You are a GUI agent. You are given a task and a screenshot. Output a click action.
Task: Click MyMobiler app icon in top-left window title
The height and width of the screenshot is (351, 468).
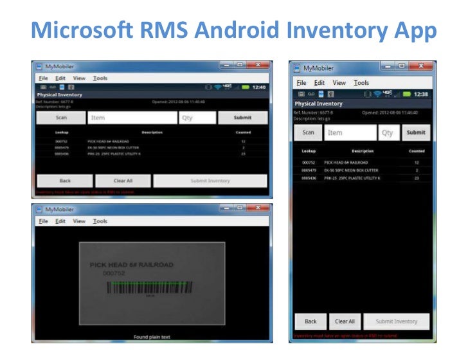pos(39,66)
